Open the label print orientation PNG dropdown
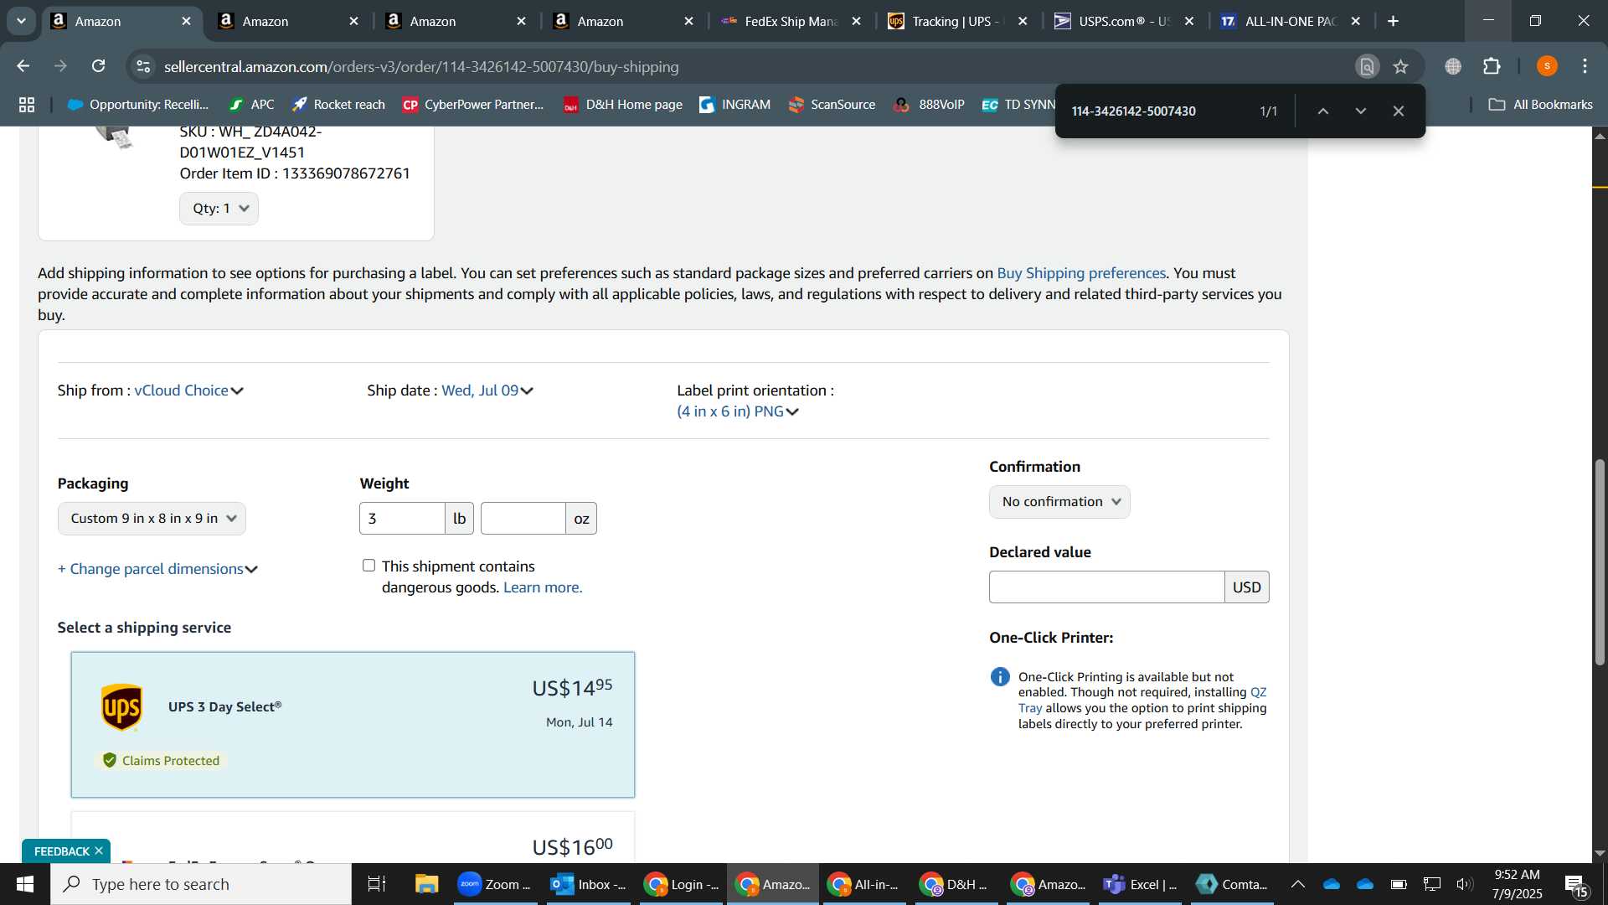Viewport: 1608px width, 905px height. pyautogui.click(x=738, y=411)
